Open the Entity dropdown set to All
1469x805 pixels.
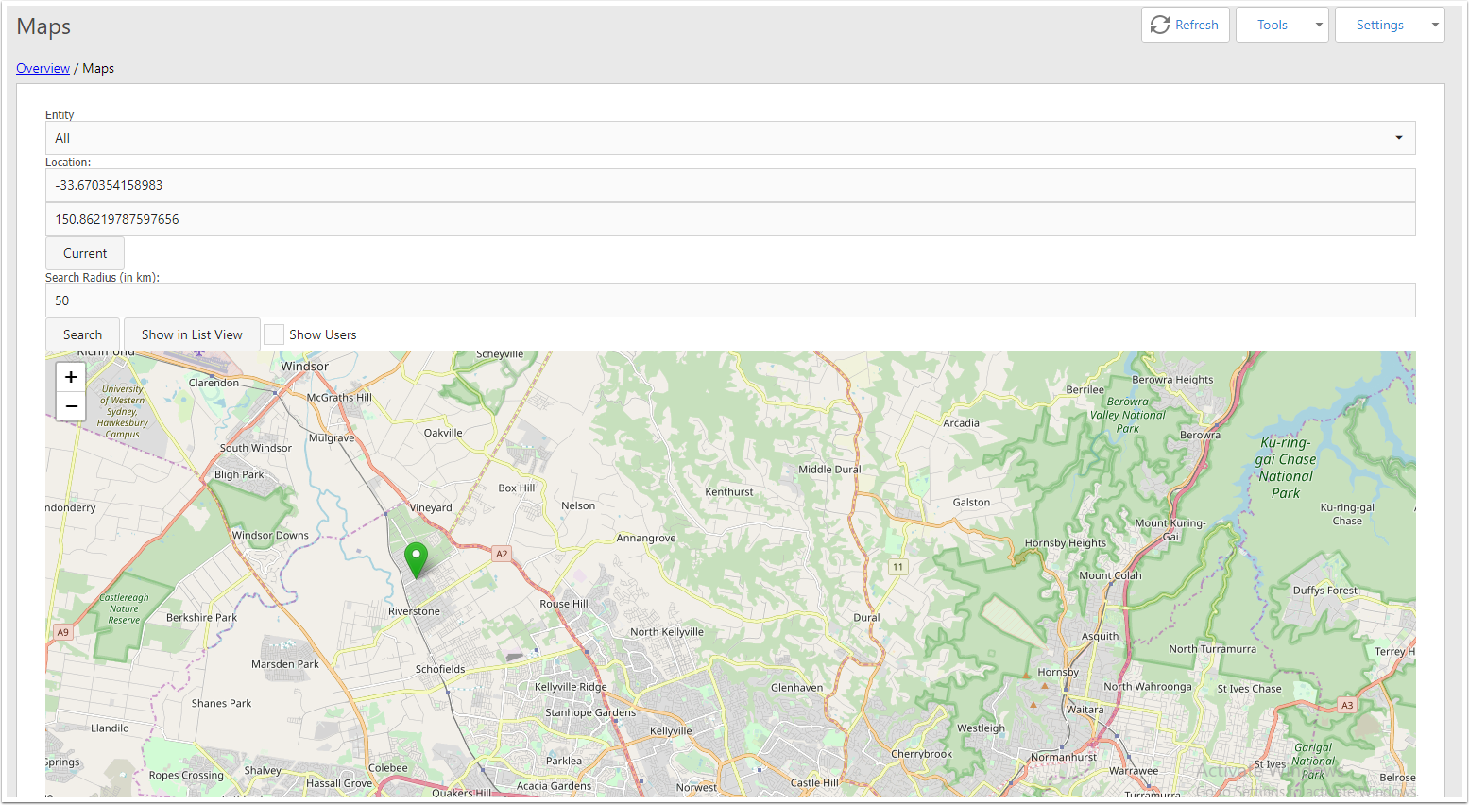click(x=730, y=138)
